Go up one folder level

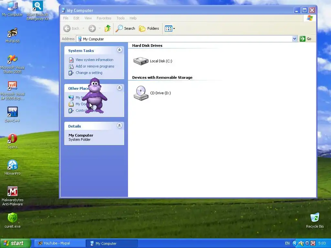[x=108, y=28]
